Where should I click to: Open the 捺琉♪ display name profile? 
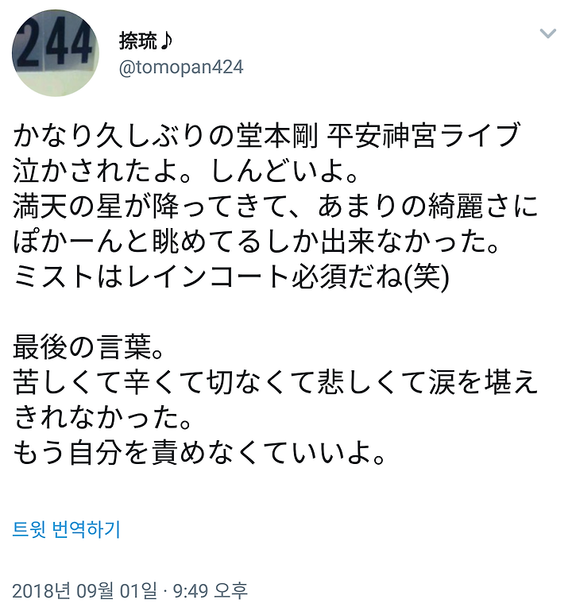(145, 41)
